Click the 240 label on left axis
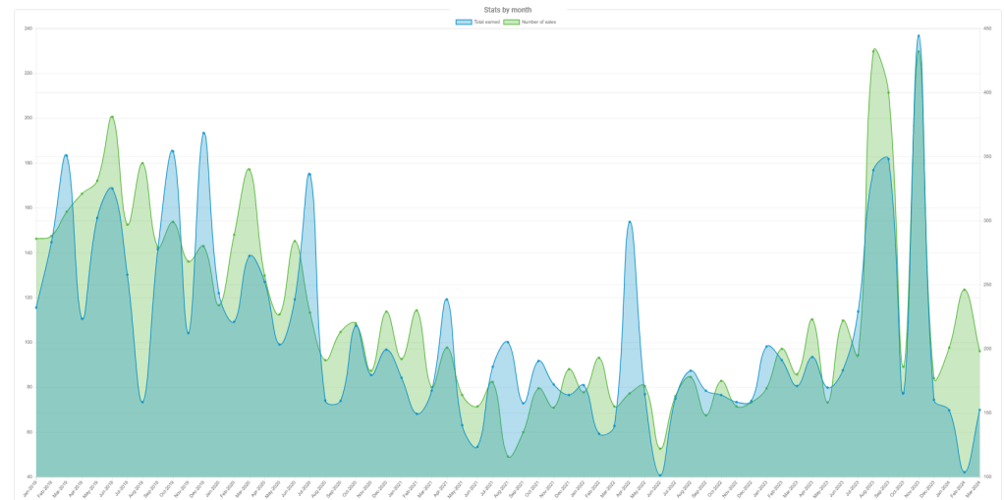 coord(28,28)
